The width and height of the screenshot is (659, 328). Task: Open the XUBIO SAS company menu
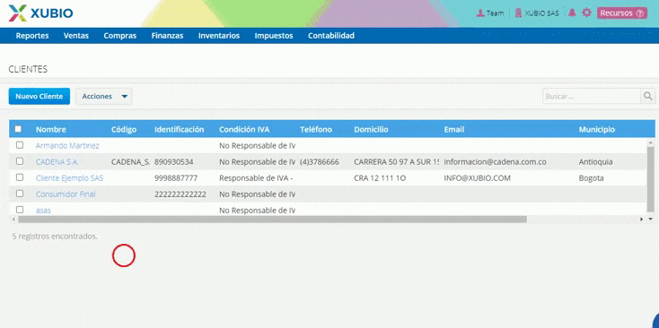(x=537, y=13)
